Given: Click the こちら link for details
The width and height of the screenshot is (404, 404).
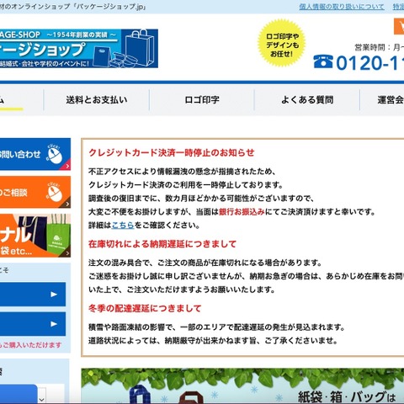Looking at the screenshot, I should coord(123,225).
